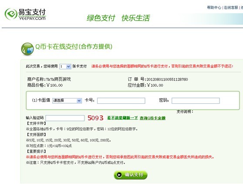Click the 绿色支付 快乐生活 slogan banner
Image resolution: width=243 pixels, height=184 pixels.
pyautogui.click(x=118, y=18)
